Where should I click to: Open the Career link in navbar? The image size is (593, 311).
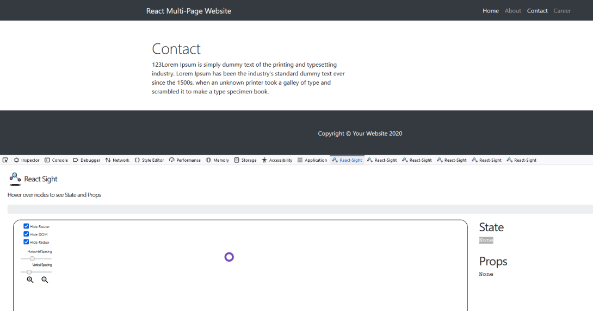[562, 11]
